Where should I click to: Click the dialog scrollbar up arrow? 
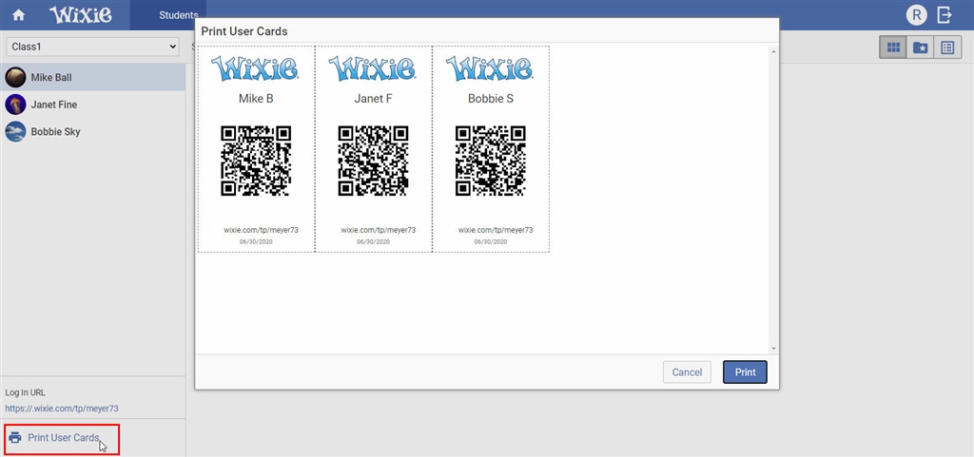[773, 51]
